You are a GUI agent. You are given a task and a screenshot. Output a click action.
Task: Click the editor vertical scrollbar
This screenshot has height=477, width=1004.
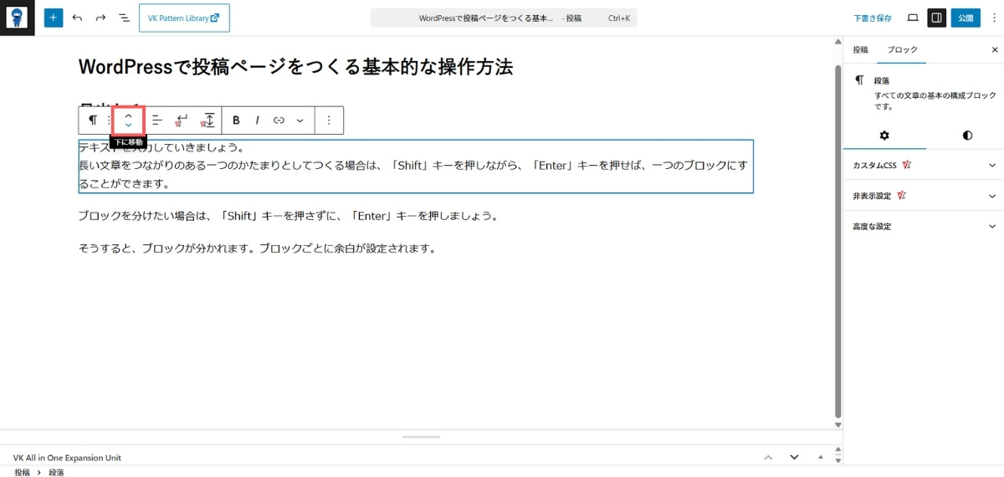pyautogui.click(x=838, y=239)
